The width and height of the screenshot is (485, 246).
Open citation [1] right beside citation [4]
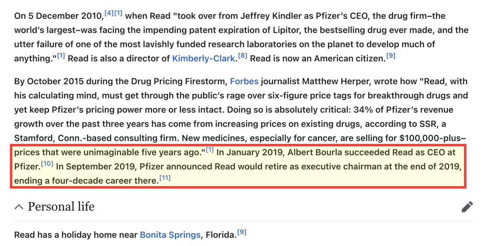click(118, 14)
